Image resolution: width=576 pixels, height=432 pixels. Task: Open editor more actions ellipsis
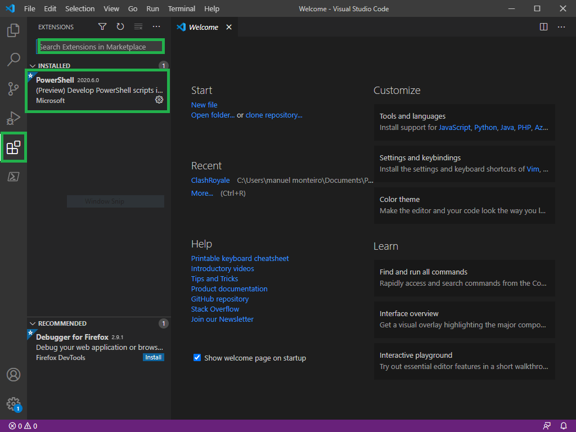click(561, 27)
